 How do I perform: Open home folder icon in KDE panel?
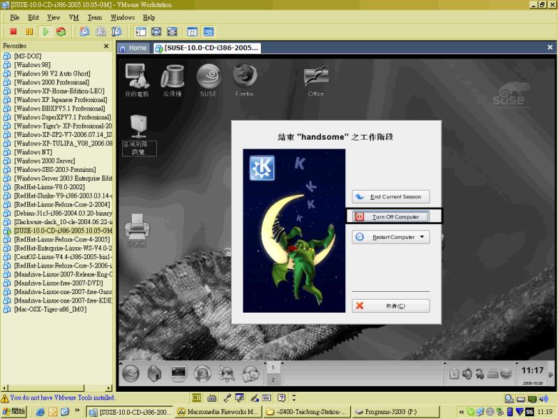pos(154,374)
